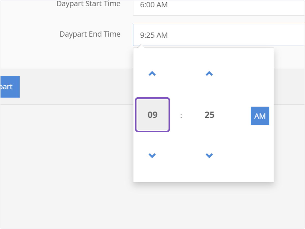Decrement the minutes using the down chevron
The height and width of the screenshot is (229, 305).
209,155
